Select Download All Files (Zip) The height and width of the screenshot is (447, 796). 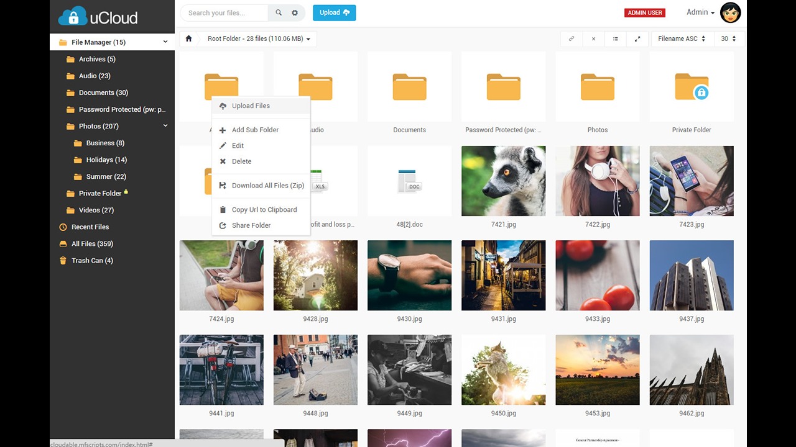[x=267, y=186]
